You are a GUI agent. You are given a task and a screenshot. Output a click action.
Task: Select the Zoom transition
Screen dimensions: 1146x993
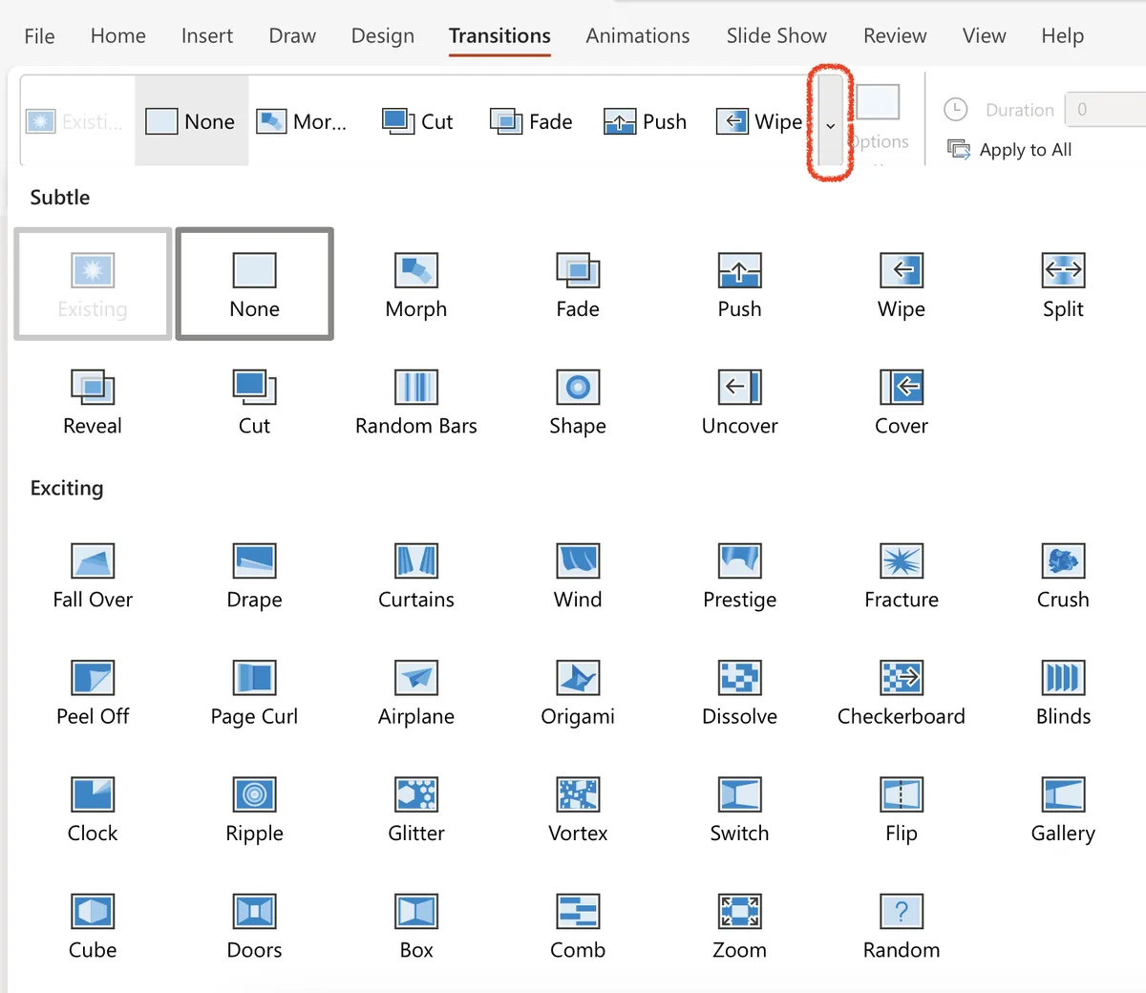tap(739, 927)
